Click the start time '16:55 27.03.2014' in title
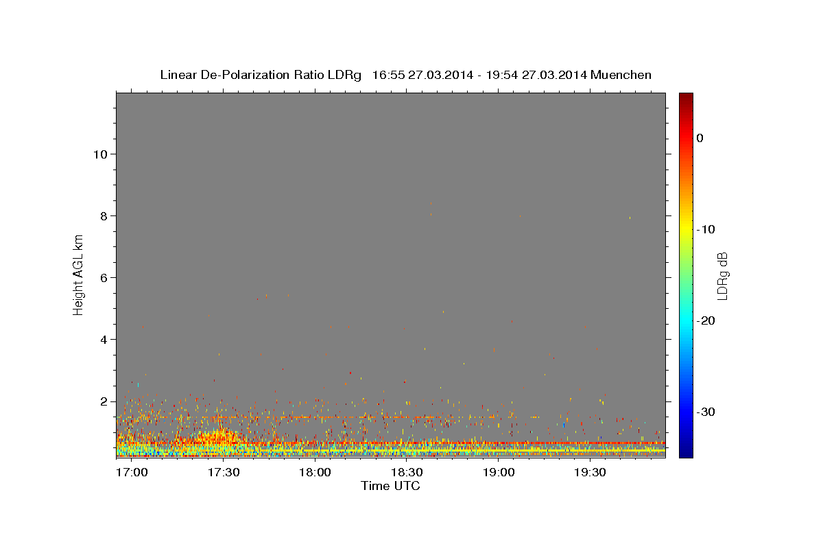This screenshot has width=823, height=549. click(x=422, y=75)
